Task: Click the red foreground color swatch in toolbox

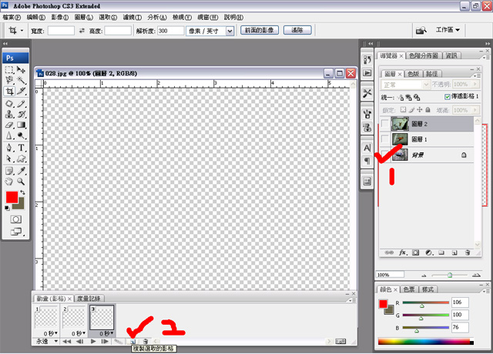Action: 12,198
